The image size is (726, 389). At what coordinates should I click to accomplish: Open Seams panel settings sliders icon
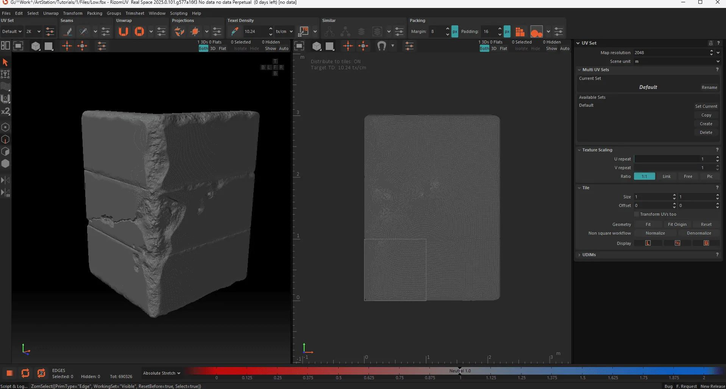pyautogui.click(x=106, y=31)
